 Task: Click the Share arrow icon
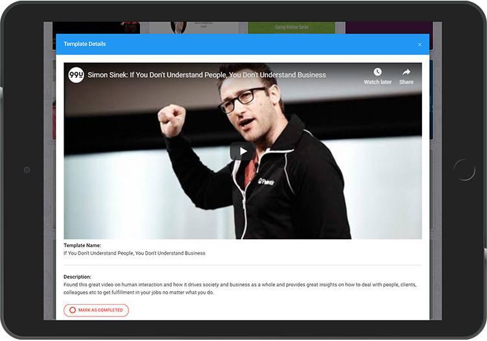tap(406, 72)
